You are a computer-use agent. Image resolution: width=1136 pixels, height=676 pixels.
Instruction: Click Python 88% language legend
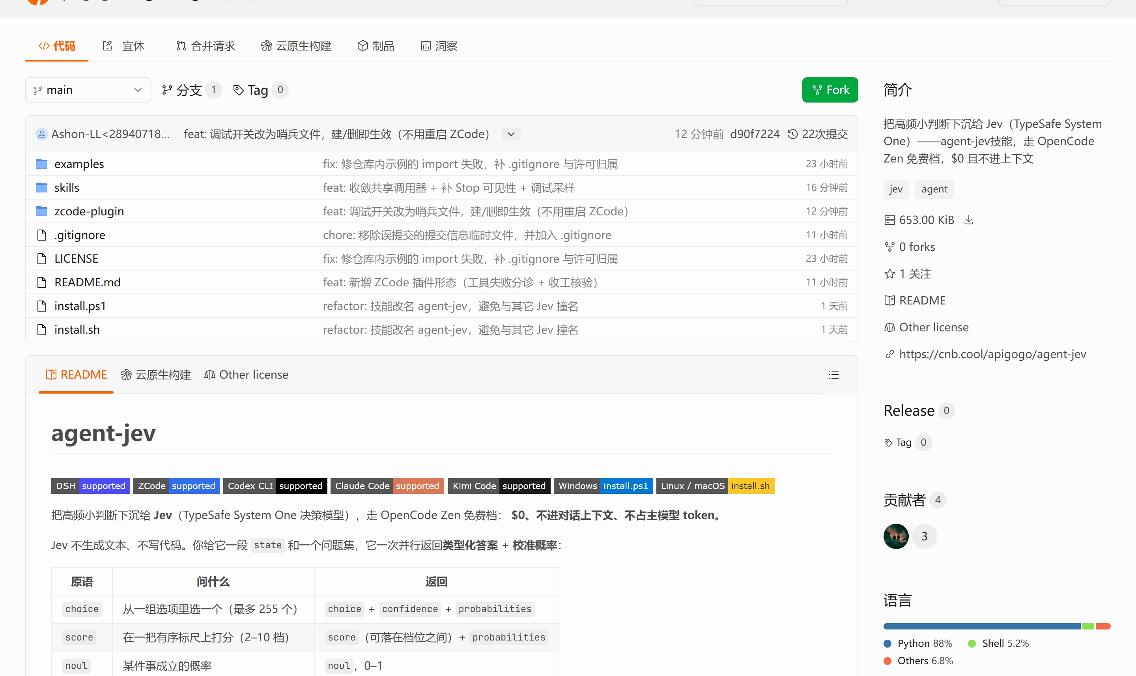(918, 643)
